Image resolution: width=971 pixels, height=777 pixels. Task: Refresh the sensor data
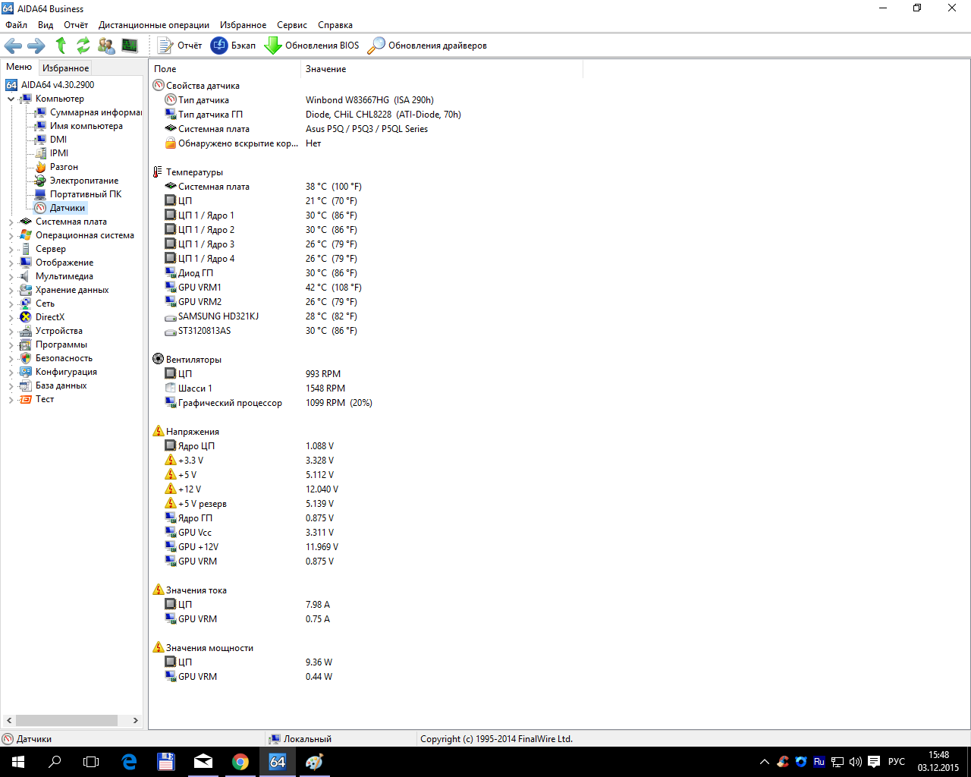point(83,46)
